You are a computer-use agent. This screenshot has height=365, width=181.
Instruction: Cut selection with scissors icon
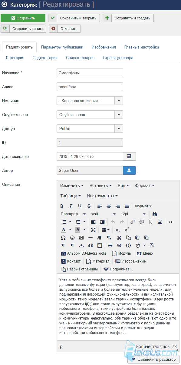(119, 238)
